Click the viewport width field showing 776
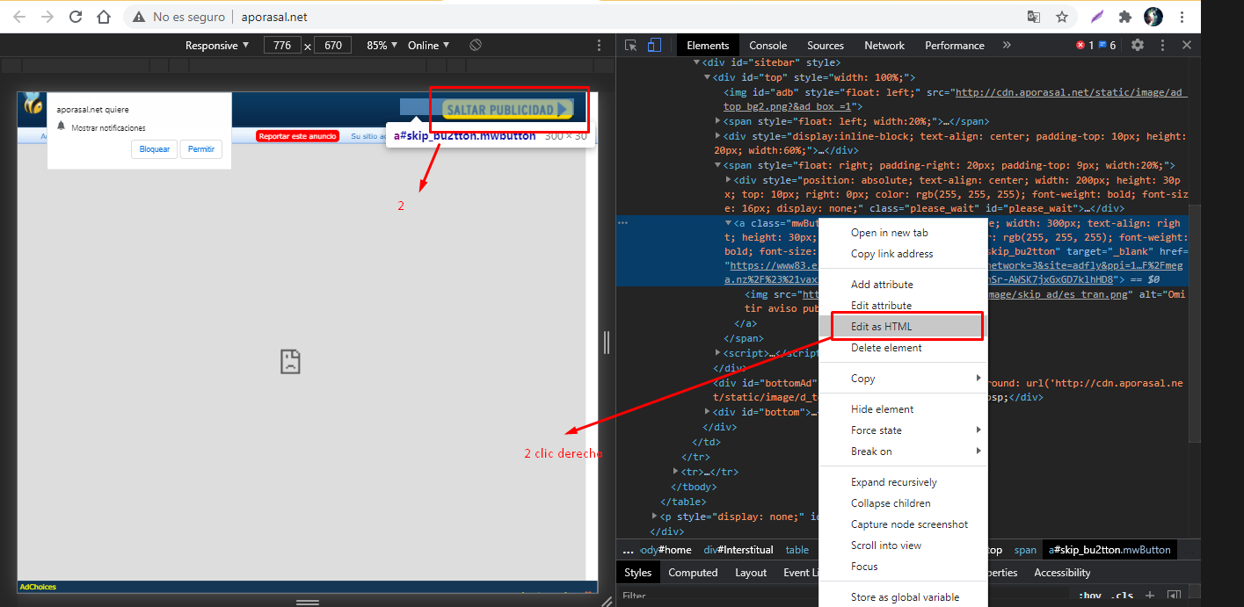This screenshot has width=1244, height=607. click(x=282, y=45)
